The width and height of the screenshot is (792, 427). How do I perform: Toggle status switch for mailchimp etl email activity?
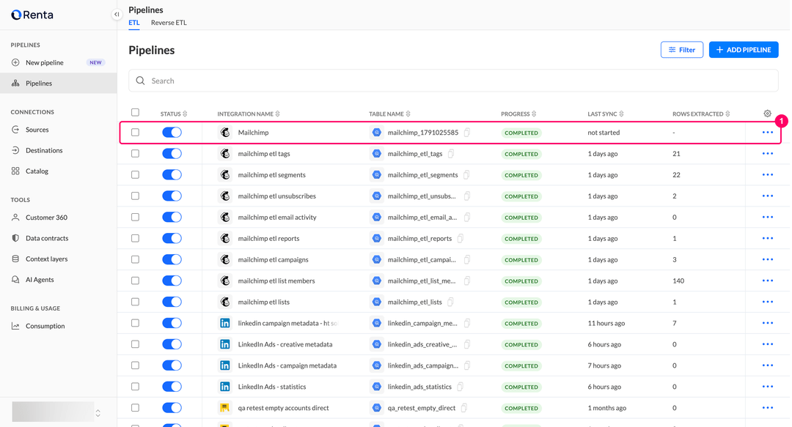point(172,217)
